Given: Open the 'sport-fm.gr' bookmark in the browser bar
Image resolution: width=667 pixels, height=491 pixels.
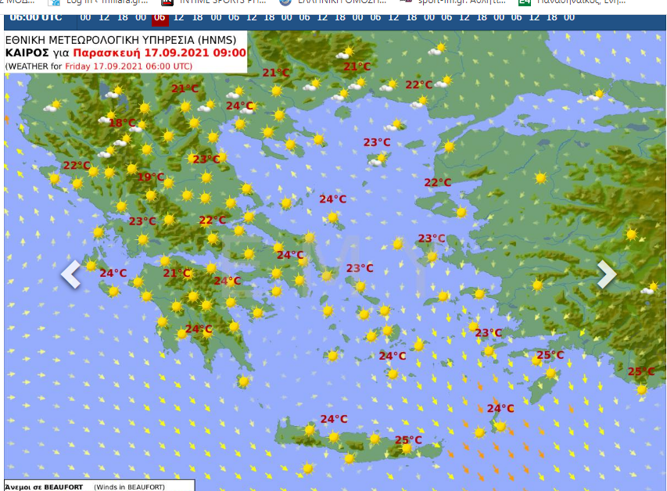Looking at the screenshot, I should [453, 2].
